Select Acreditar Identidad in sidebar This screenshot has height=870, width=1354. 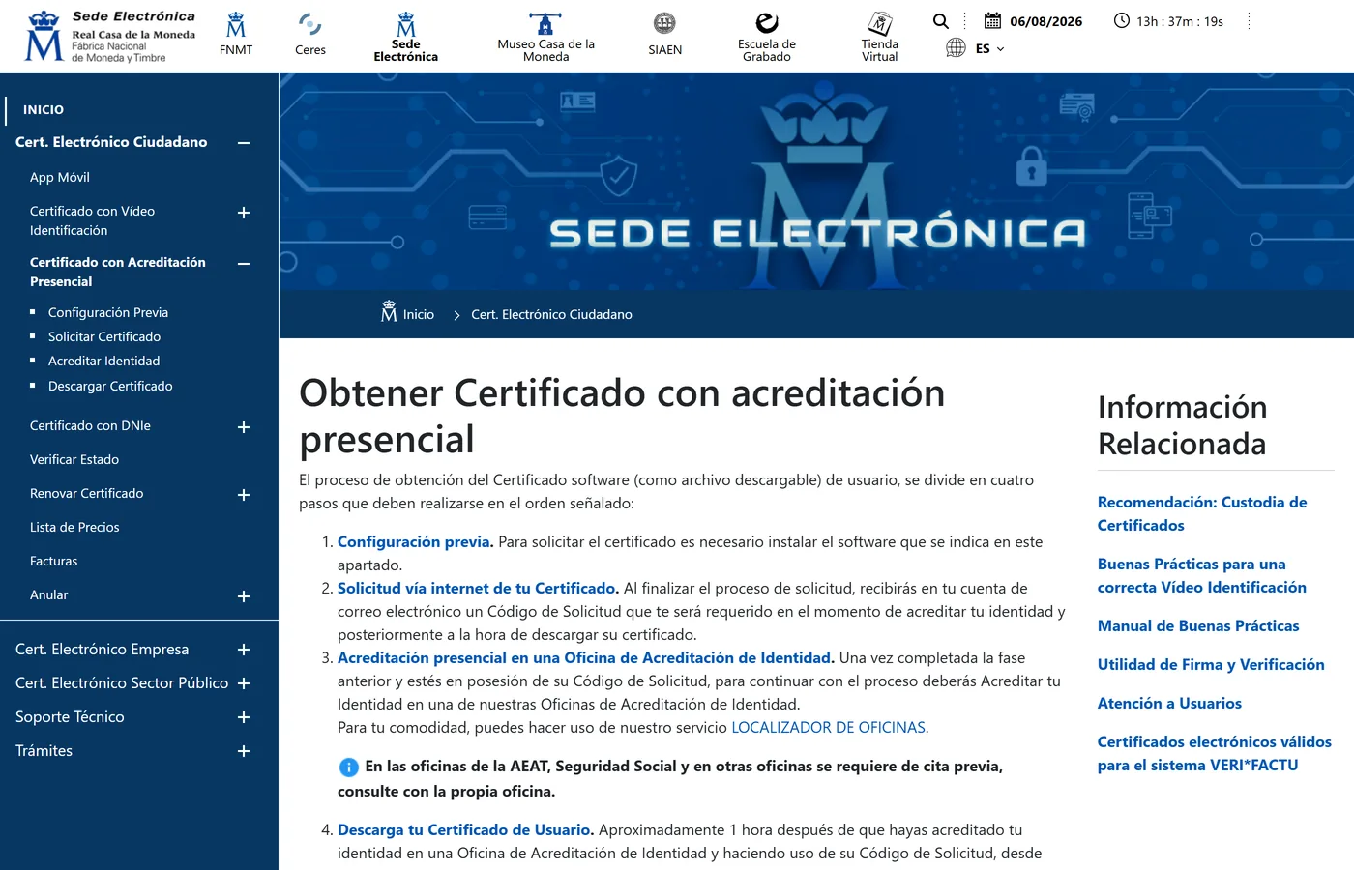point(104,361)
